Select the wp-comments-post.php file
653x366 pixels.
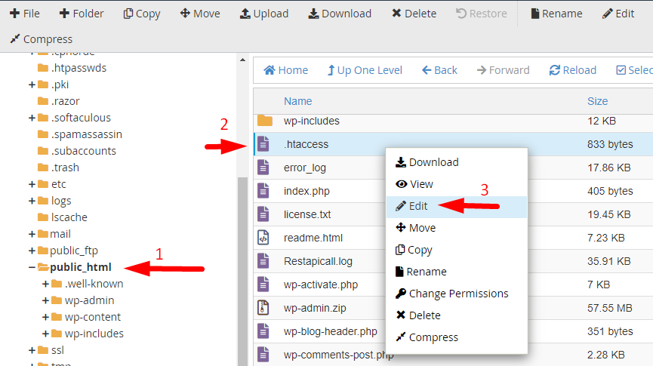338,355
